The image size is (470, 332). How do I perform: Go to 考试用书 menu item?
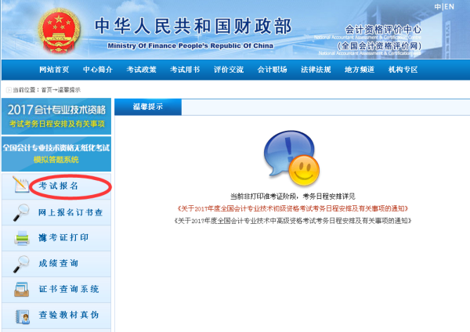click(x=185, y=70)
